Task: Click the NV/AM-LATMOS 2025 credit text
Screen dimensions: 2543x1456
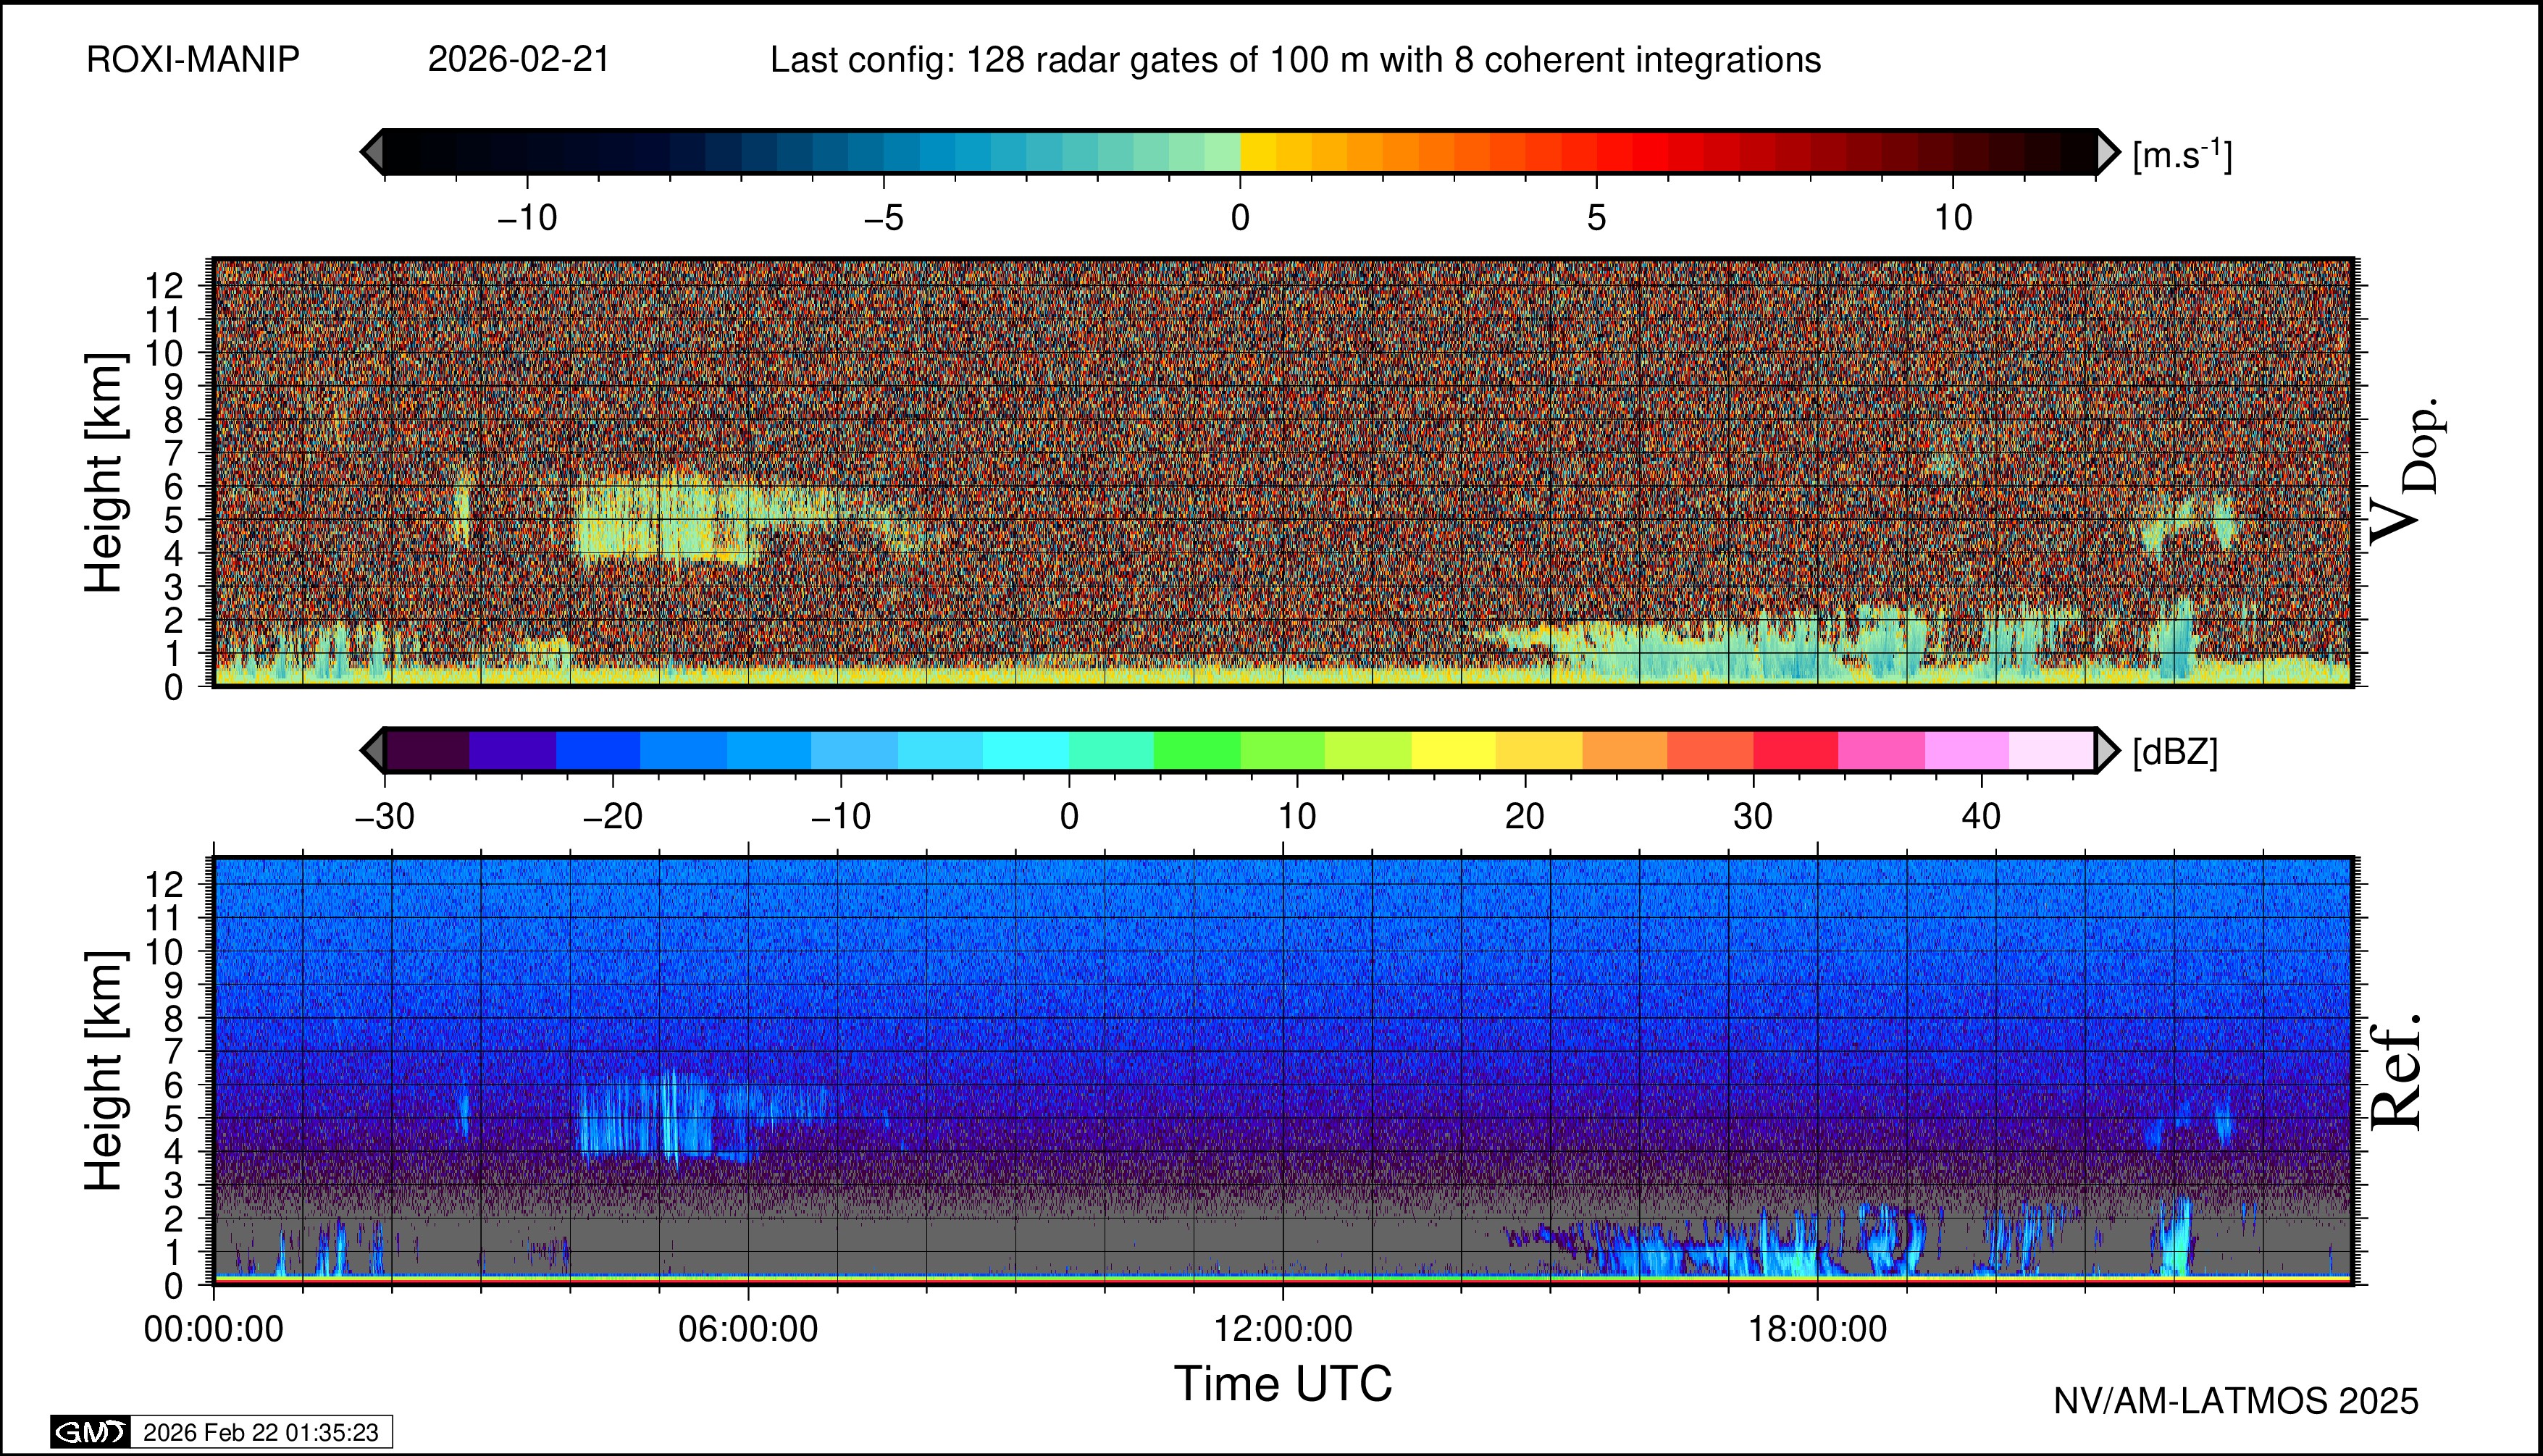Action: tap(2235, 1401)
